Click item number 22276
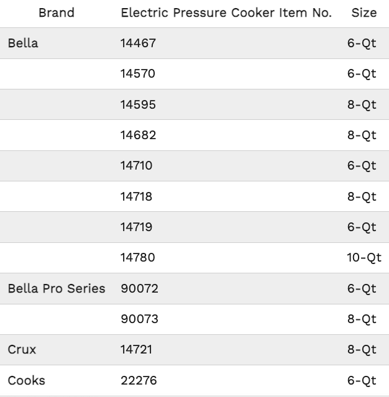The width and height of the screenshot is (389, 397). (139, 380)
